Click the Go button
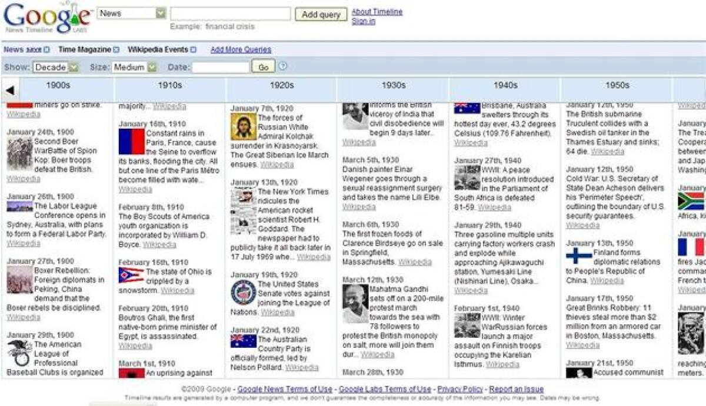 (263, 68)
